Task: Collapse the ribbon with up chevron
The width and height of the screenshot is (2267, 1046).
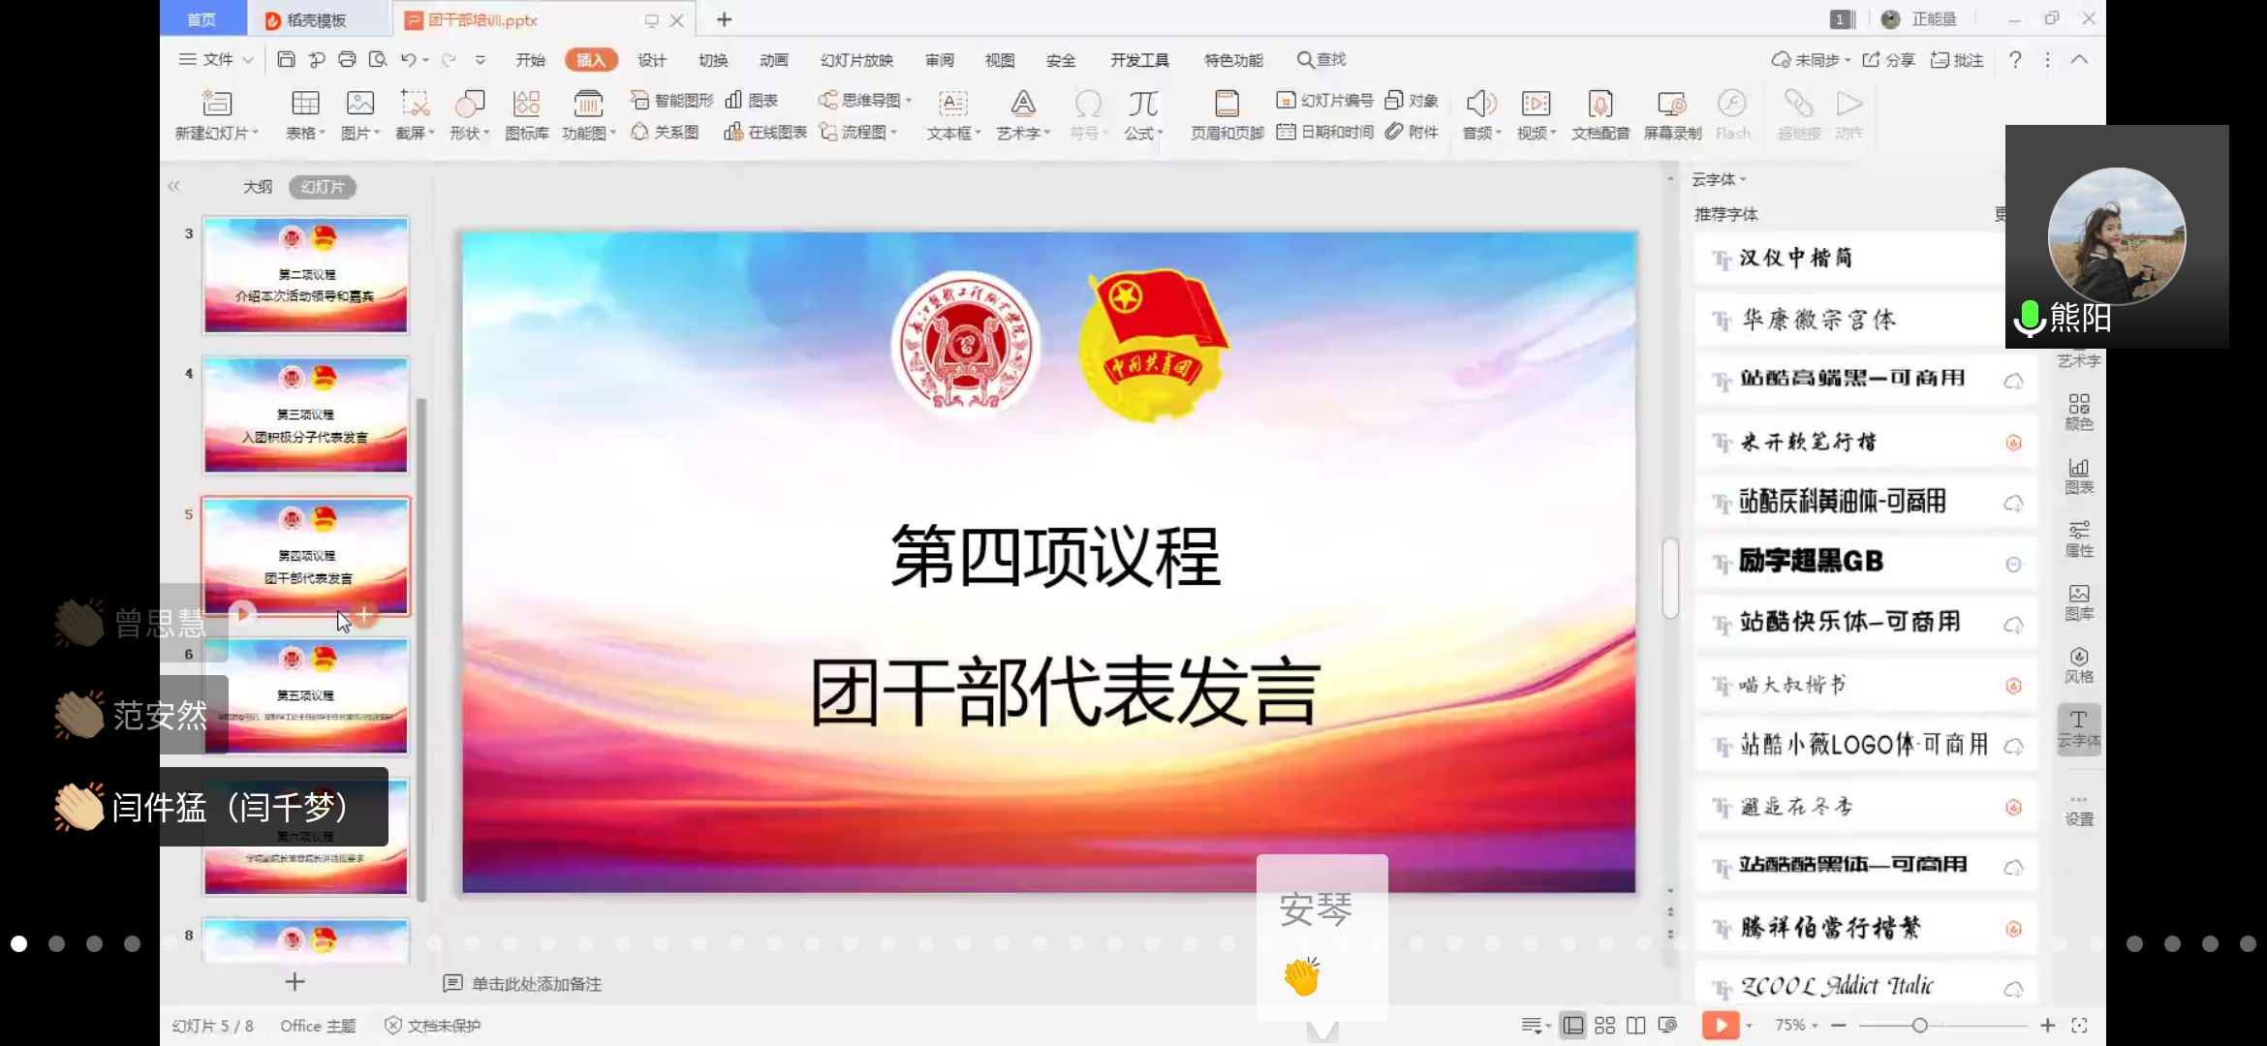Action: (x=2079, y=60)
